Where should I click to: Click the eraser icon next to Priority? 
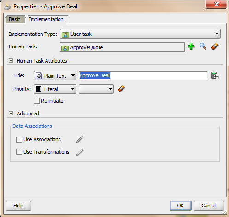(122, 89)
